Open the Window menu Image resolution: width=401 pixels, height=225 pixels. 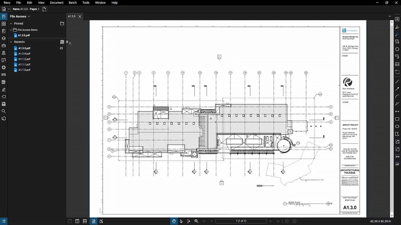100,3
